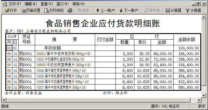Go to 下一账户 next account
The width and height of the screenshot is (208, 110).
pyautogui.click(x=129, y=10)
